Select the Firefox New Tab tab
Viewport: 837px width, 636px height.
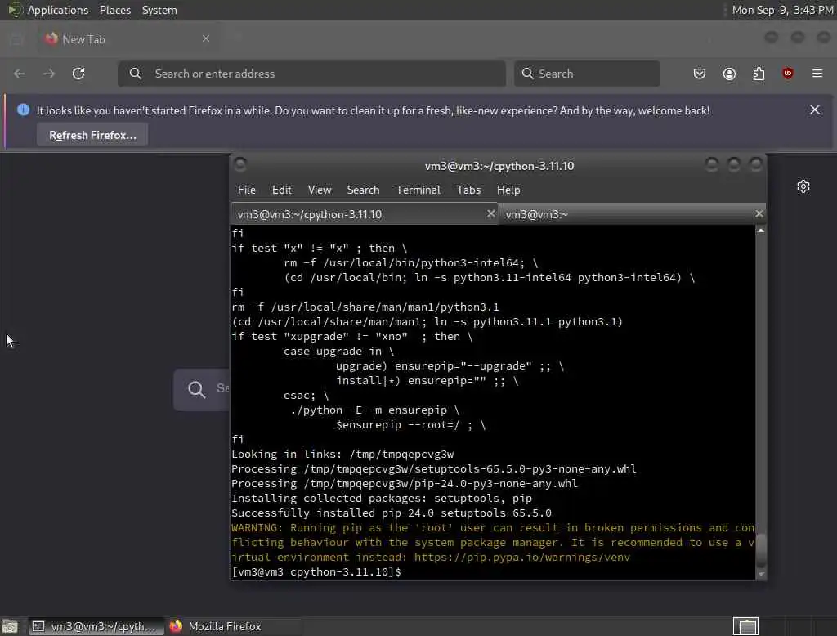click(128, 39)
